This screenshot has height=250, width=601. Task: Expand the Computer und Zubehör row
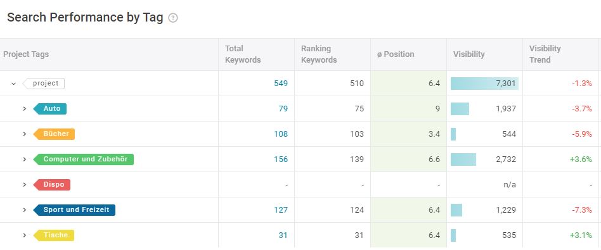click(25, 159)
